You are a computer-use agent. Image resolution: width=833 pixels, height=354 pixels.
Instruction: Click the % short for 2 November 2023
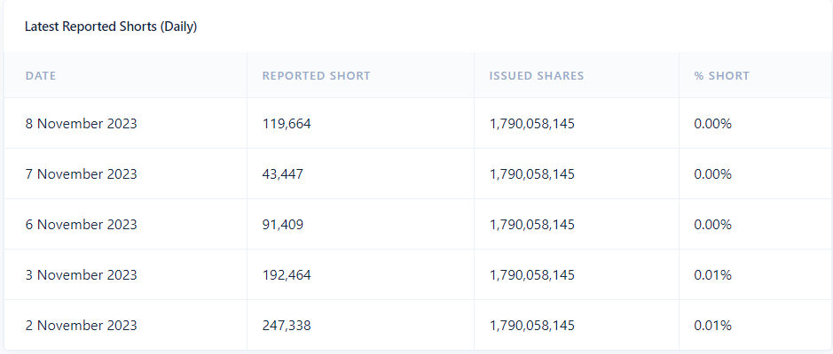pos(712,326)
